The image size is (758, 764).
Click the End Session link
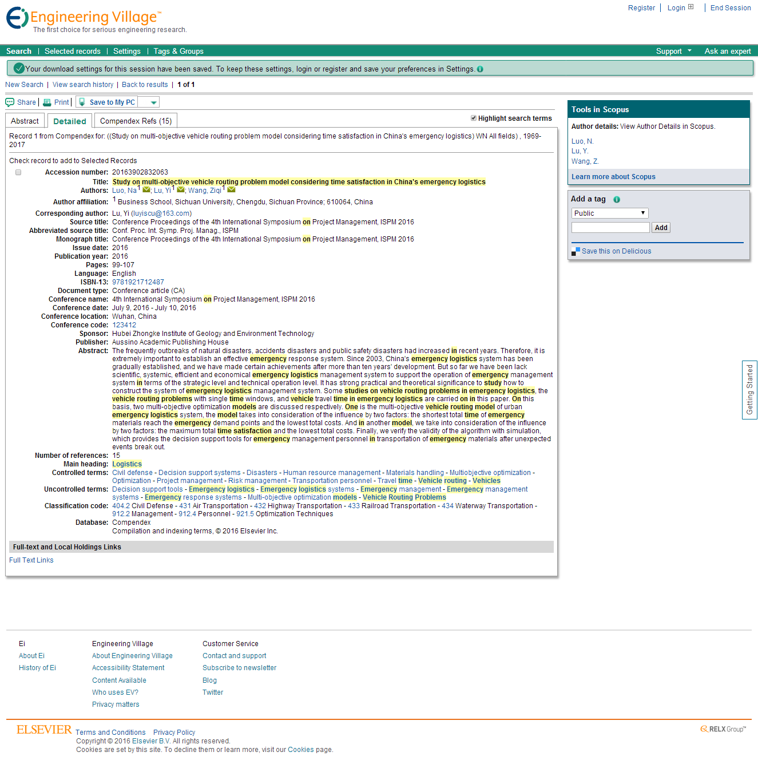click(731, 8)
